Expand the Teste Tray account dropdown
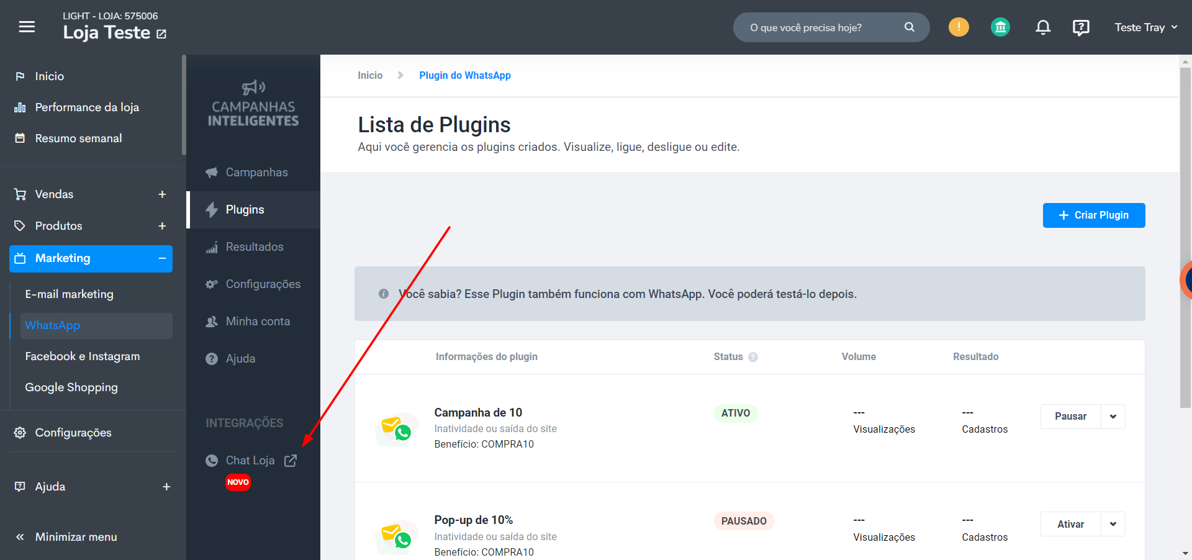Viewport: 1192px width, 560px height. coord(1145,27)
